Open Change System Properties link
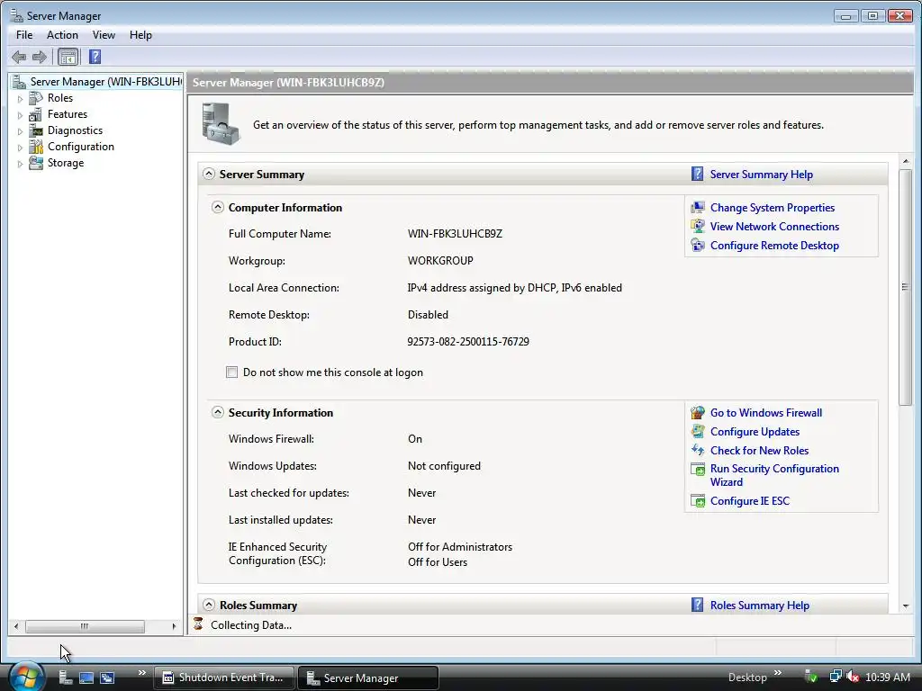Viewport: 922px width, 691px height. pyautogui.click(x=772, y=208)
